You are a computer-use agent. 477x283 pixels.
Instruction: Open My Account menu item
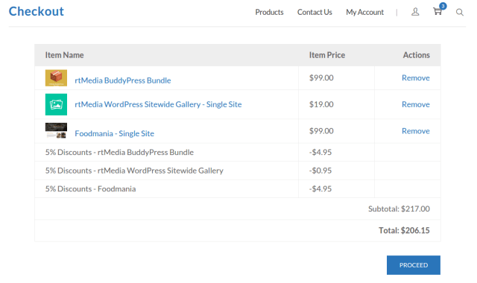click(x=364, y=12)
